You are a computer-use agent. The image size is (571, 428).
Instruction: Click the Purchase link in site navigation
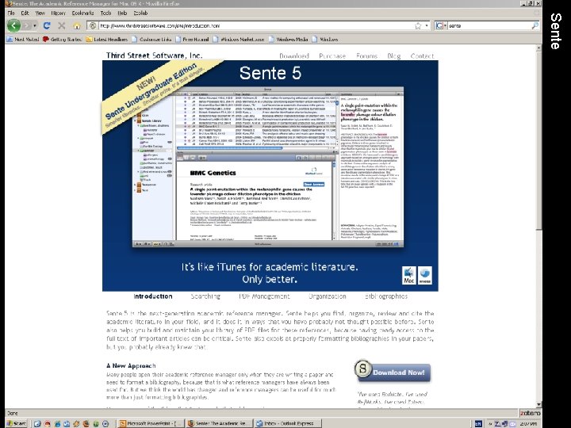click(x=332, y=56)
